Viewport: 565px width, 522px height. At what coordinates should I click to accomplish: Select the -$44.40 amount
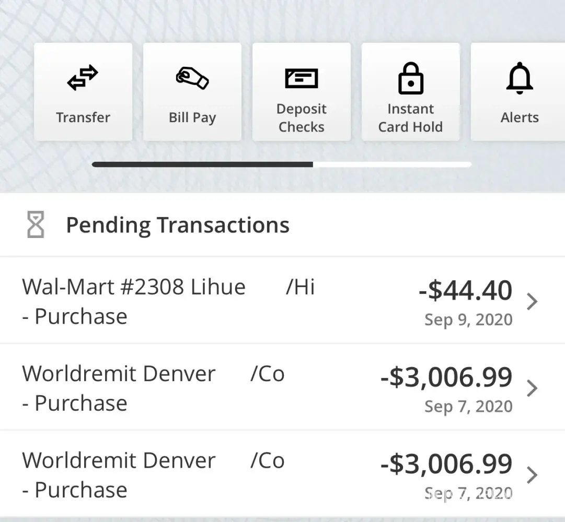465,290
